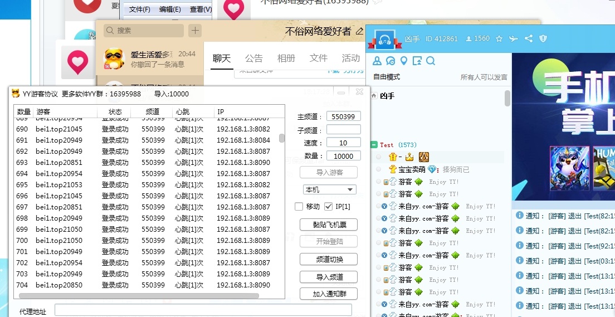Open the 查看(V) menu
The image size is (615, 317).
tap(201, 9)
